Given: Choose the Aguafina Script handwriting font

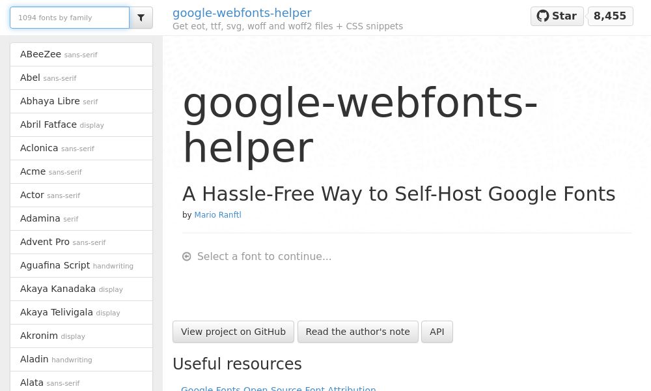Looking at the screenshot, I should pos(81,265).
